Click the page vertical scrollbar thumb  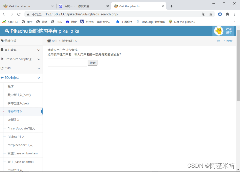(238, 65)
